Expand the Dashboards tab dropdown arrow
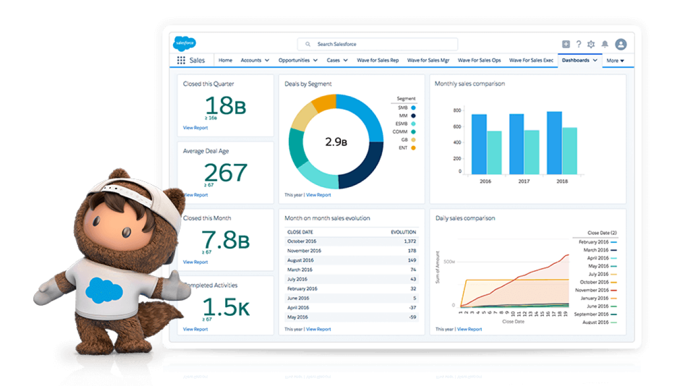The image size is (686, 386). coord(595,61)
